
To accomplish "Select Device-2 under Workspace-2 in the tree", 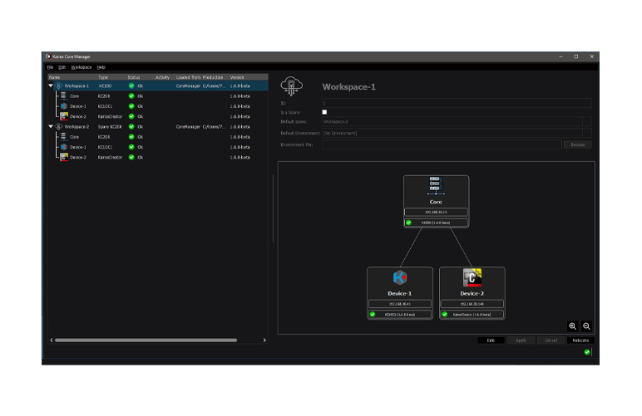I will (77, 157).
